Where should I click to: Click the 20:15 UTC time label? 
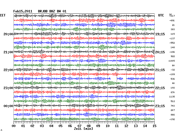point(160,52)
